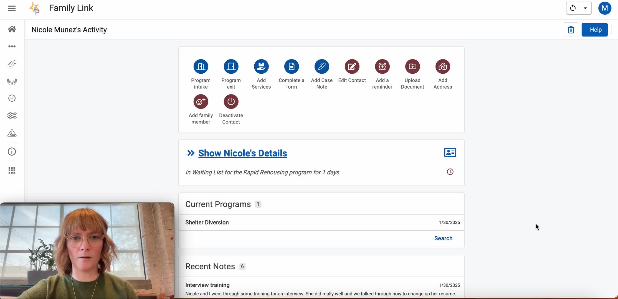Screen dimensions: 618x299
Task: Open Complete a form
Action: point(292,66)
